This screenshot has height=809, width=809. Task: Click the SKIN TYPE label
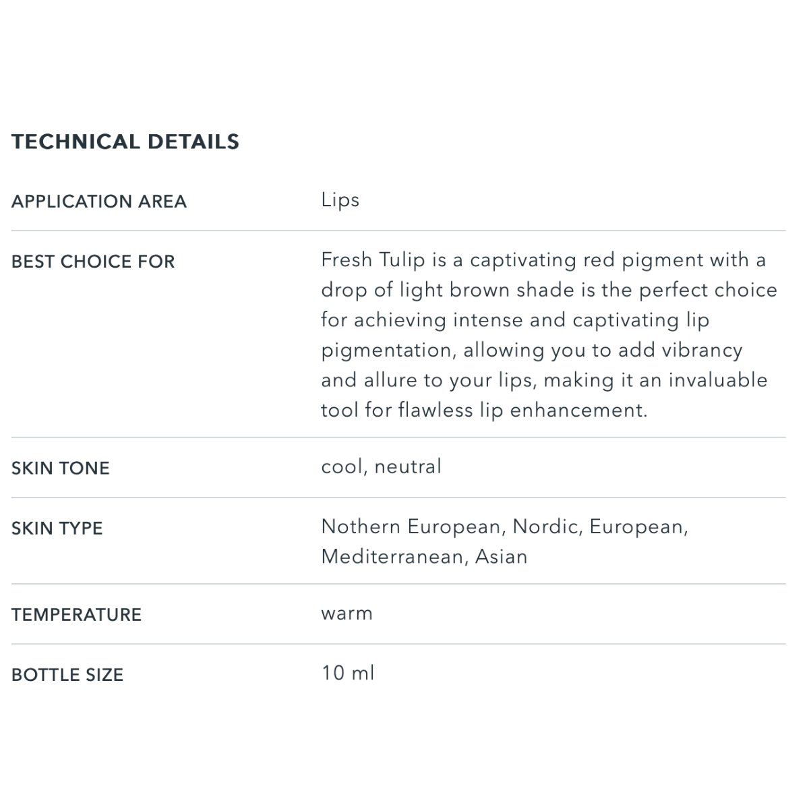tap(57, 529)
